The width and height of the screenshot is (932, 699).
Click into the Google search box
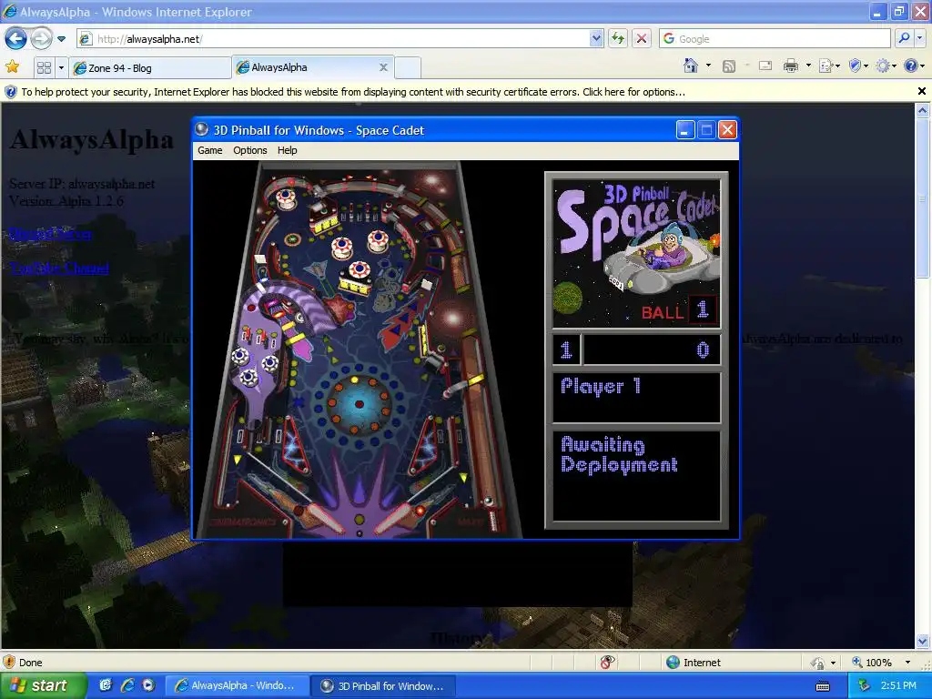(x=775, y=39)
